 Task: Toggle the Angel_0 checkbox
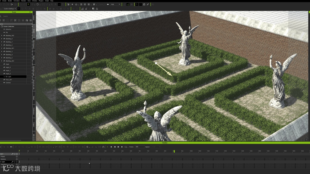[x=4, y=67]
